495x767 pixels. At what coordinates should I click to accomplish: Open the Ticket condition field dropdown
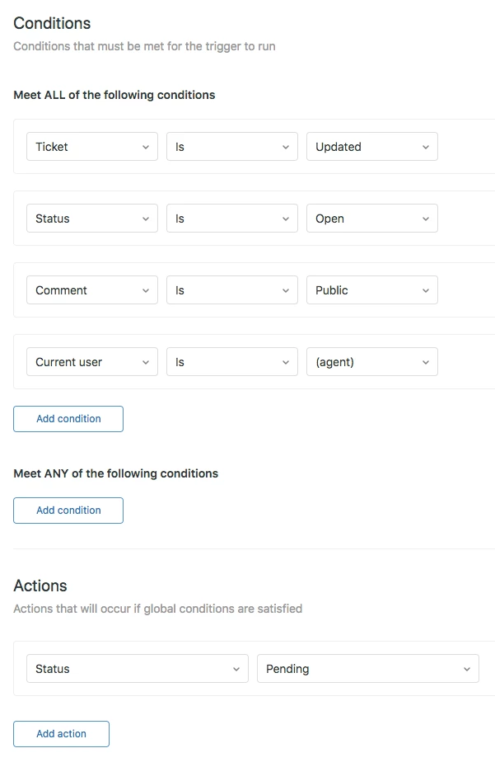point(91,147)
